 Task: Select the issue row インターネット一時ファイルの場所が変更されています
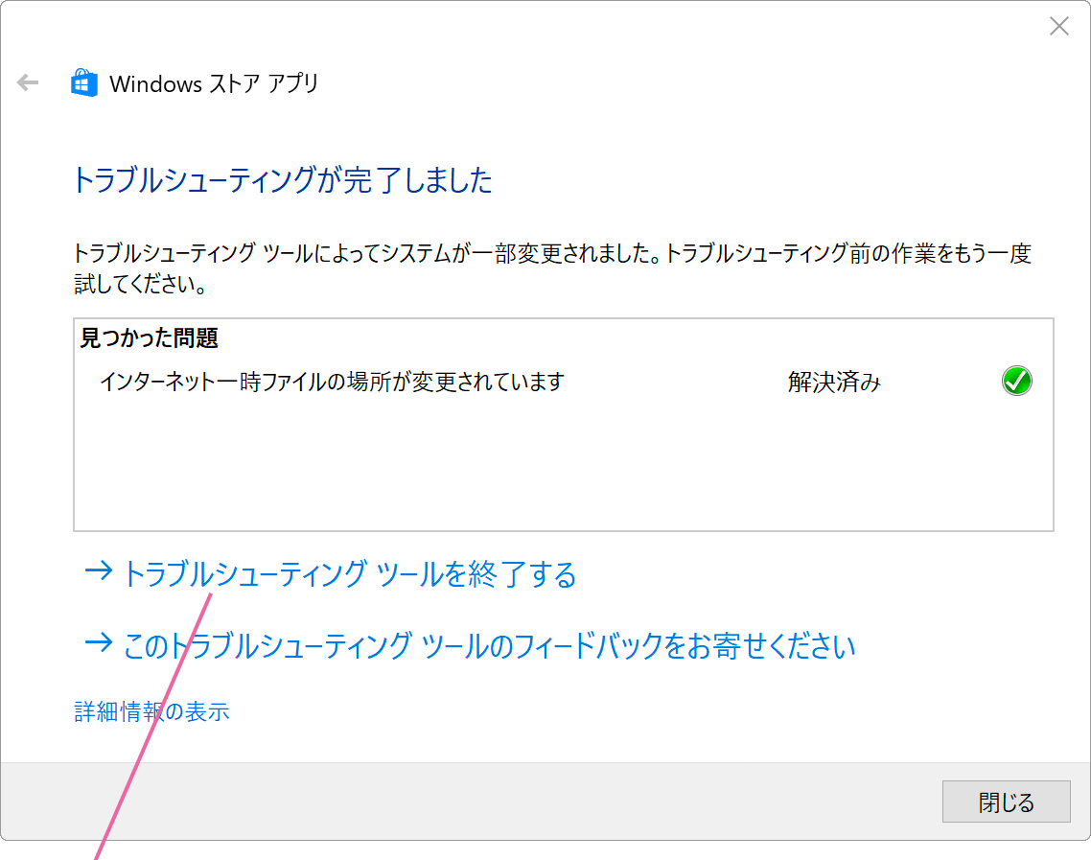pyautogui.click(x=564, y=382)
